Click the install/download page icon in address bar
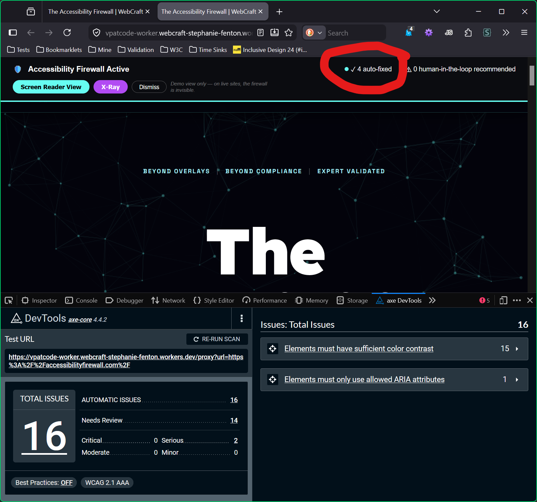Image resolution: width=537 pixels, height=502 pixels. pyautogui.click(x=275, y=33)
